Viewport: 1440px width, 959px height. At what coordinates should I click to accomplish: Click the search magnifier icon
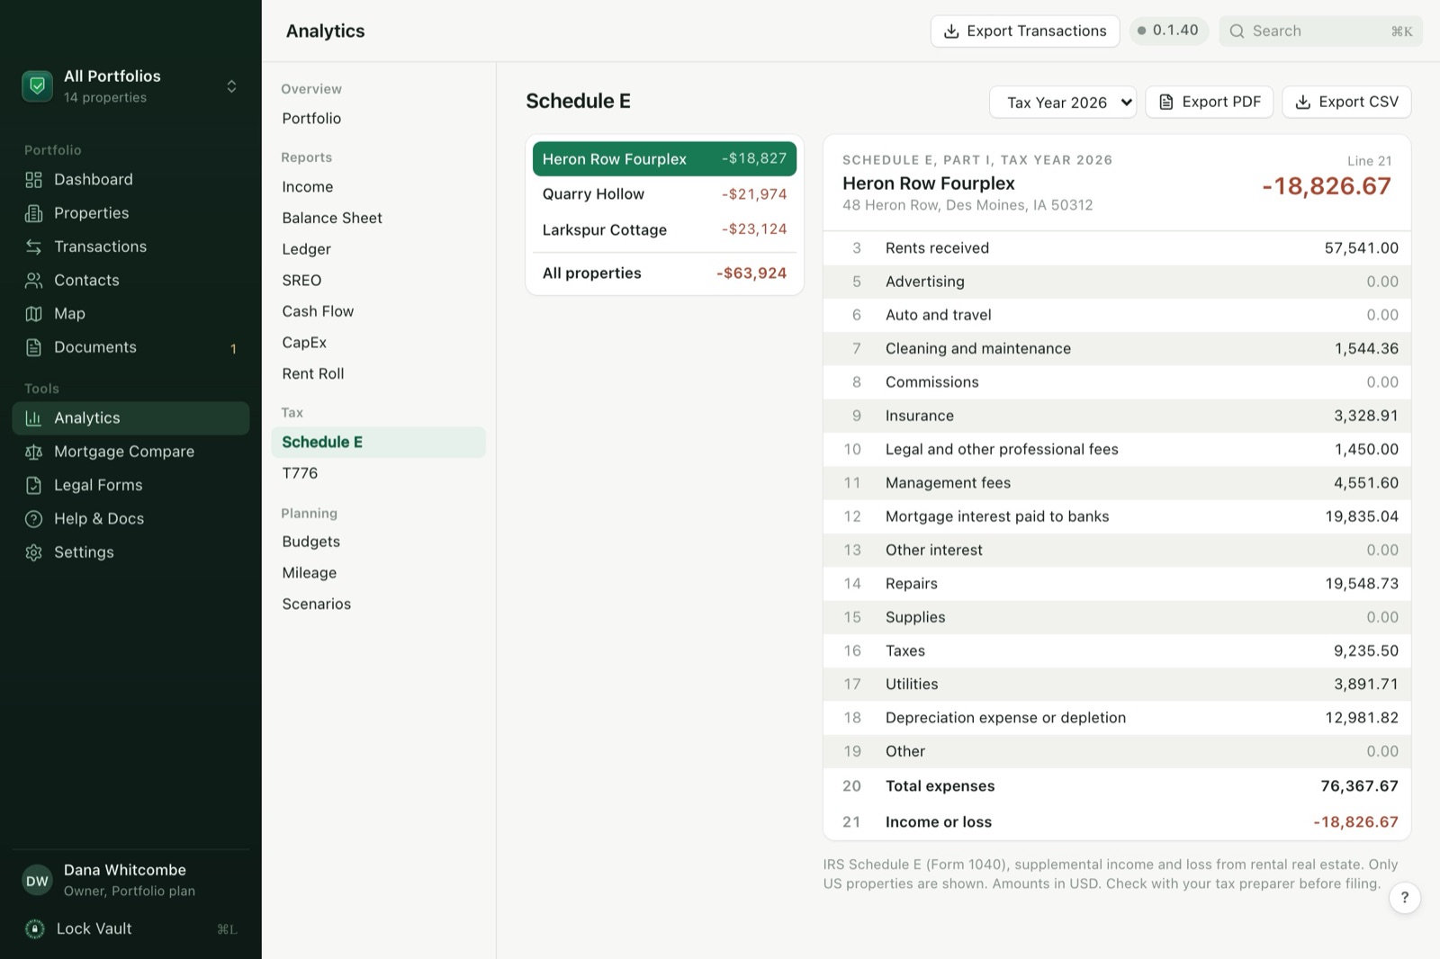point(1237,31)
